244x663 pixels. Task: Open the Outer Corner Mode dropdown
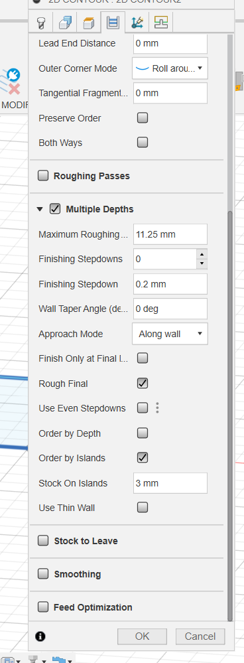click(170, 68)
